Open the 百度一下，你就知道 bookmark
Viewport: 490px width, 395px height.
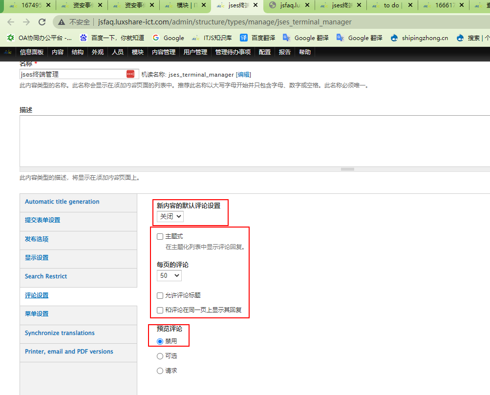point(112,38)
